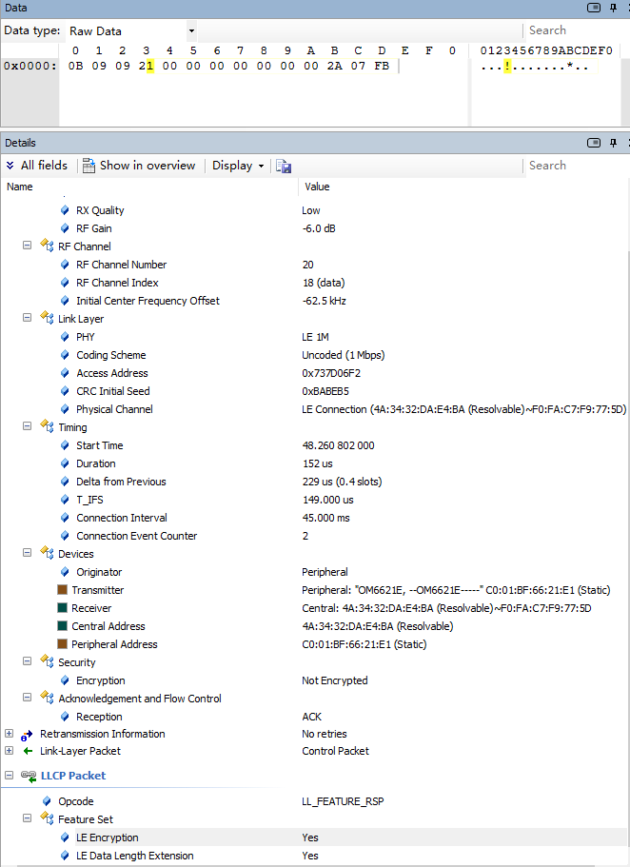Collapse the Security group
Viewport: 630px width, 867px height.
(x=27, y=661)
